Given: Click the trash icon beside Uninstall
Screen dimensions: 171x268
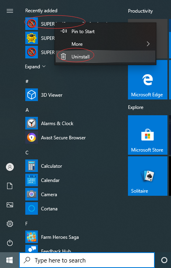Looking at the screenshot, I should (64, 56).
